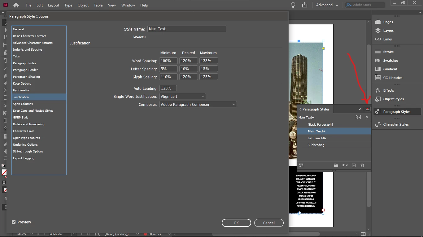
Task: Click Word Spacing Minimum field
Action: click(168, 61)
